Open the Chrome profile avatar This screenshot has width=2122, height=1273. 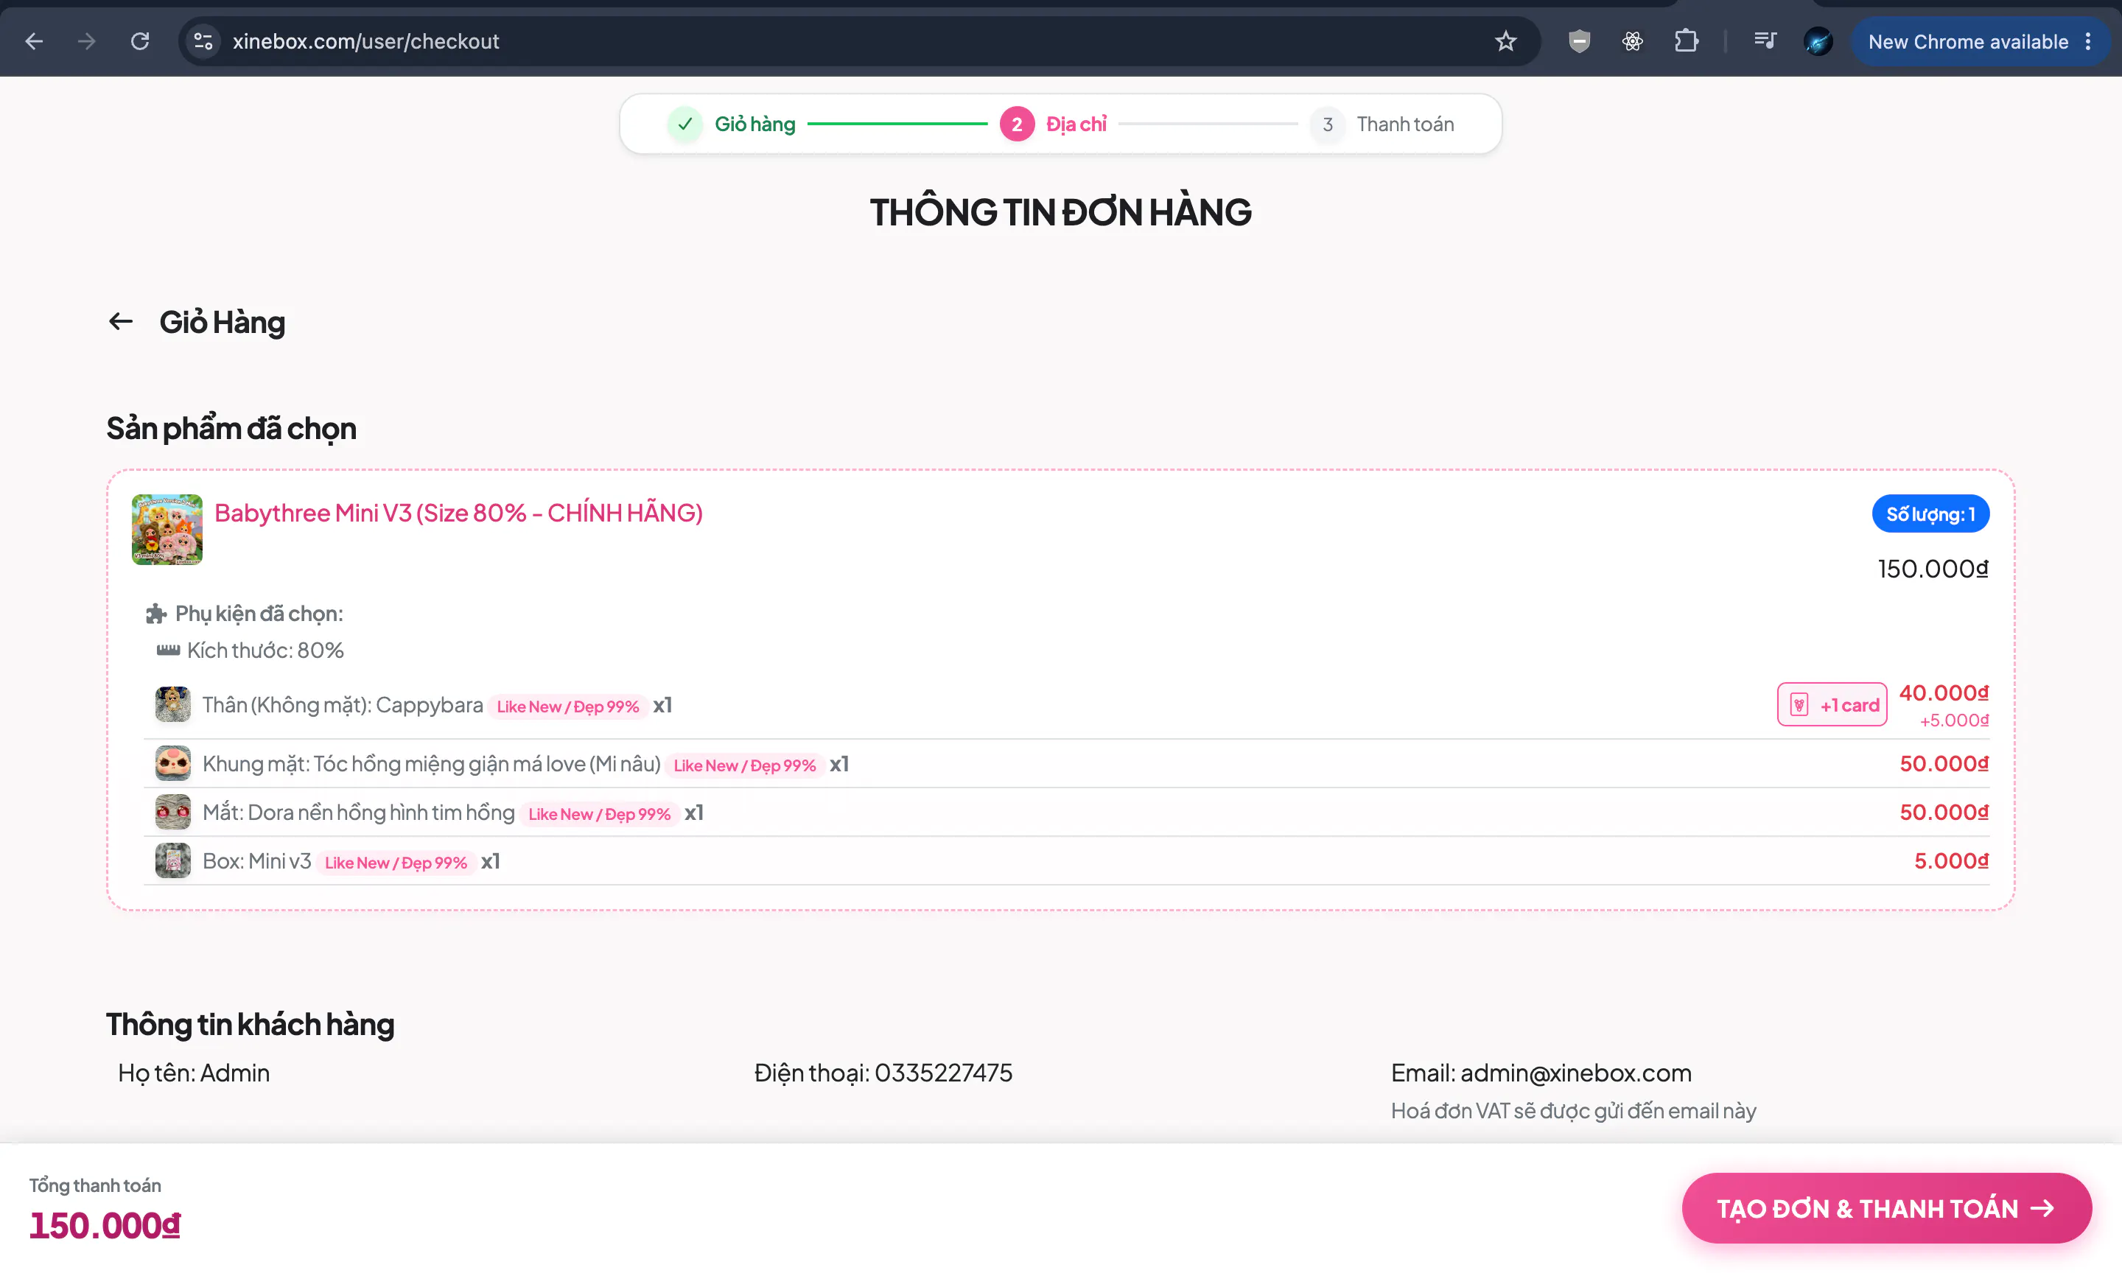1818,41
